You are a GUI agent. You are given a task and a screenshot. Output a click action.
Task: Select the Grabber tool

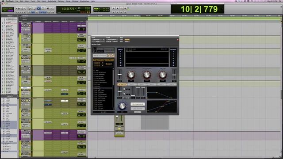[x=43, y=8]
